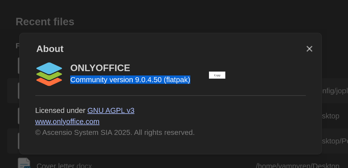Click the Cover letter document file icon
348x168 pixels.
pyautogui.click(x=24, y=163)
